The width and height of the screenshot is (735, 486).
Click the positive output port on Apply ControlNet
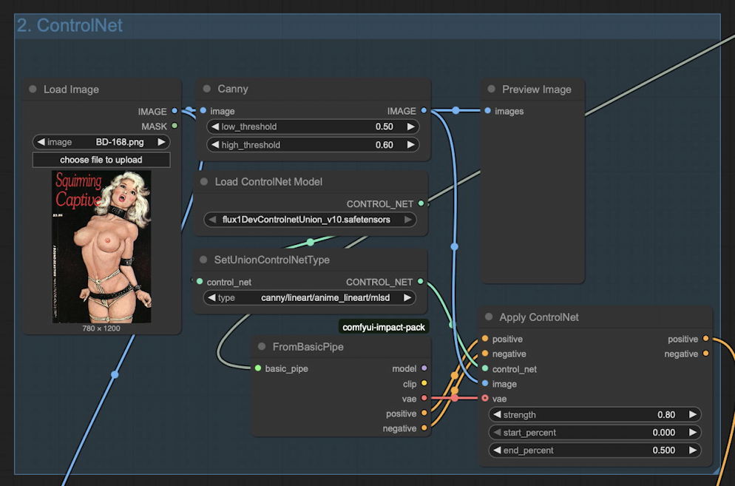pos(705,339)
